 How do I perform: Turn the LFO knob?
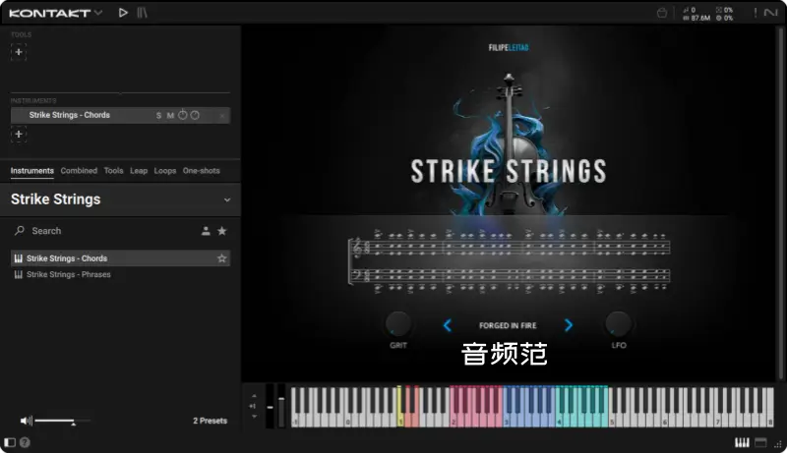(618, 323)
